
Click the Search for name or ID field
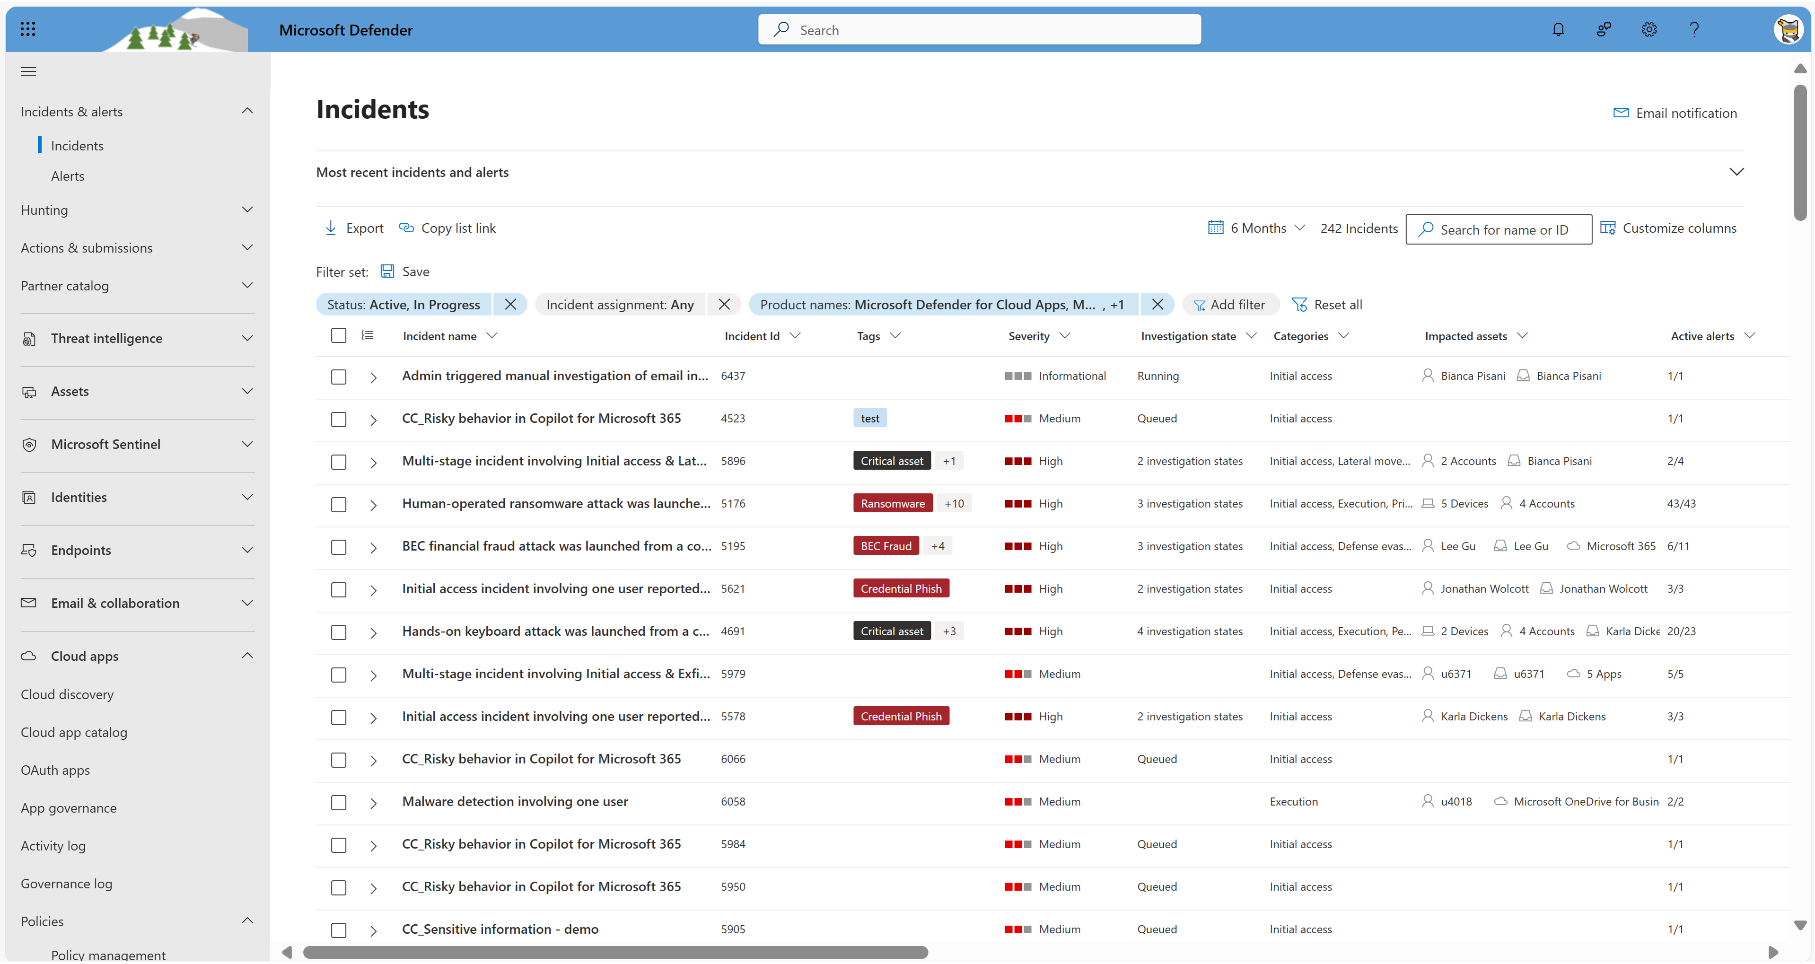tap(1498, 229)
